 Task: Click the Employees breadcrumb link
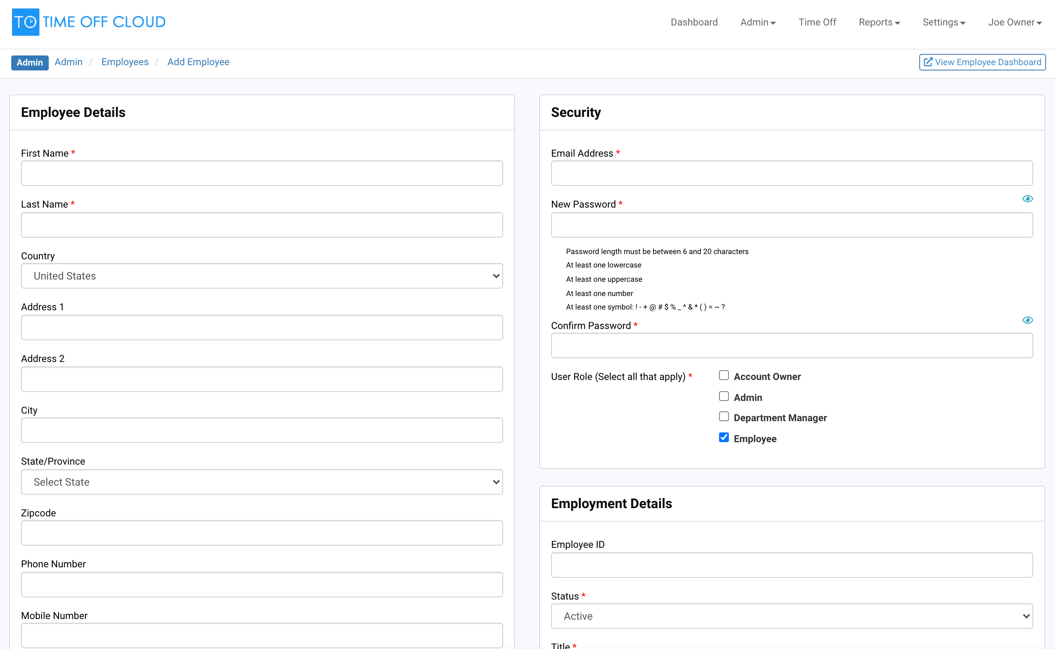pos(125,62)
